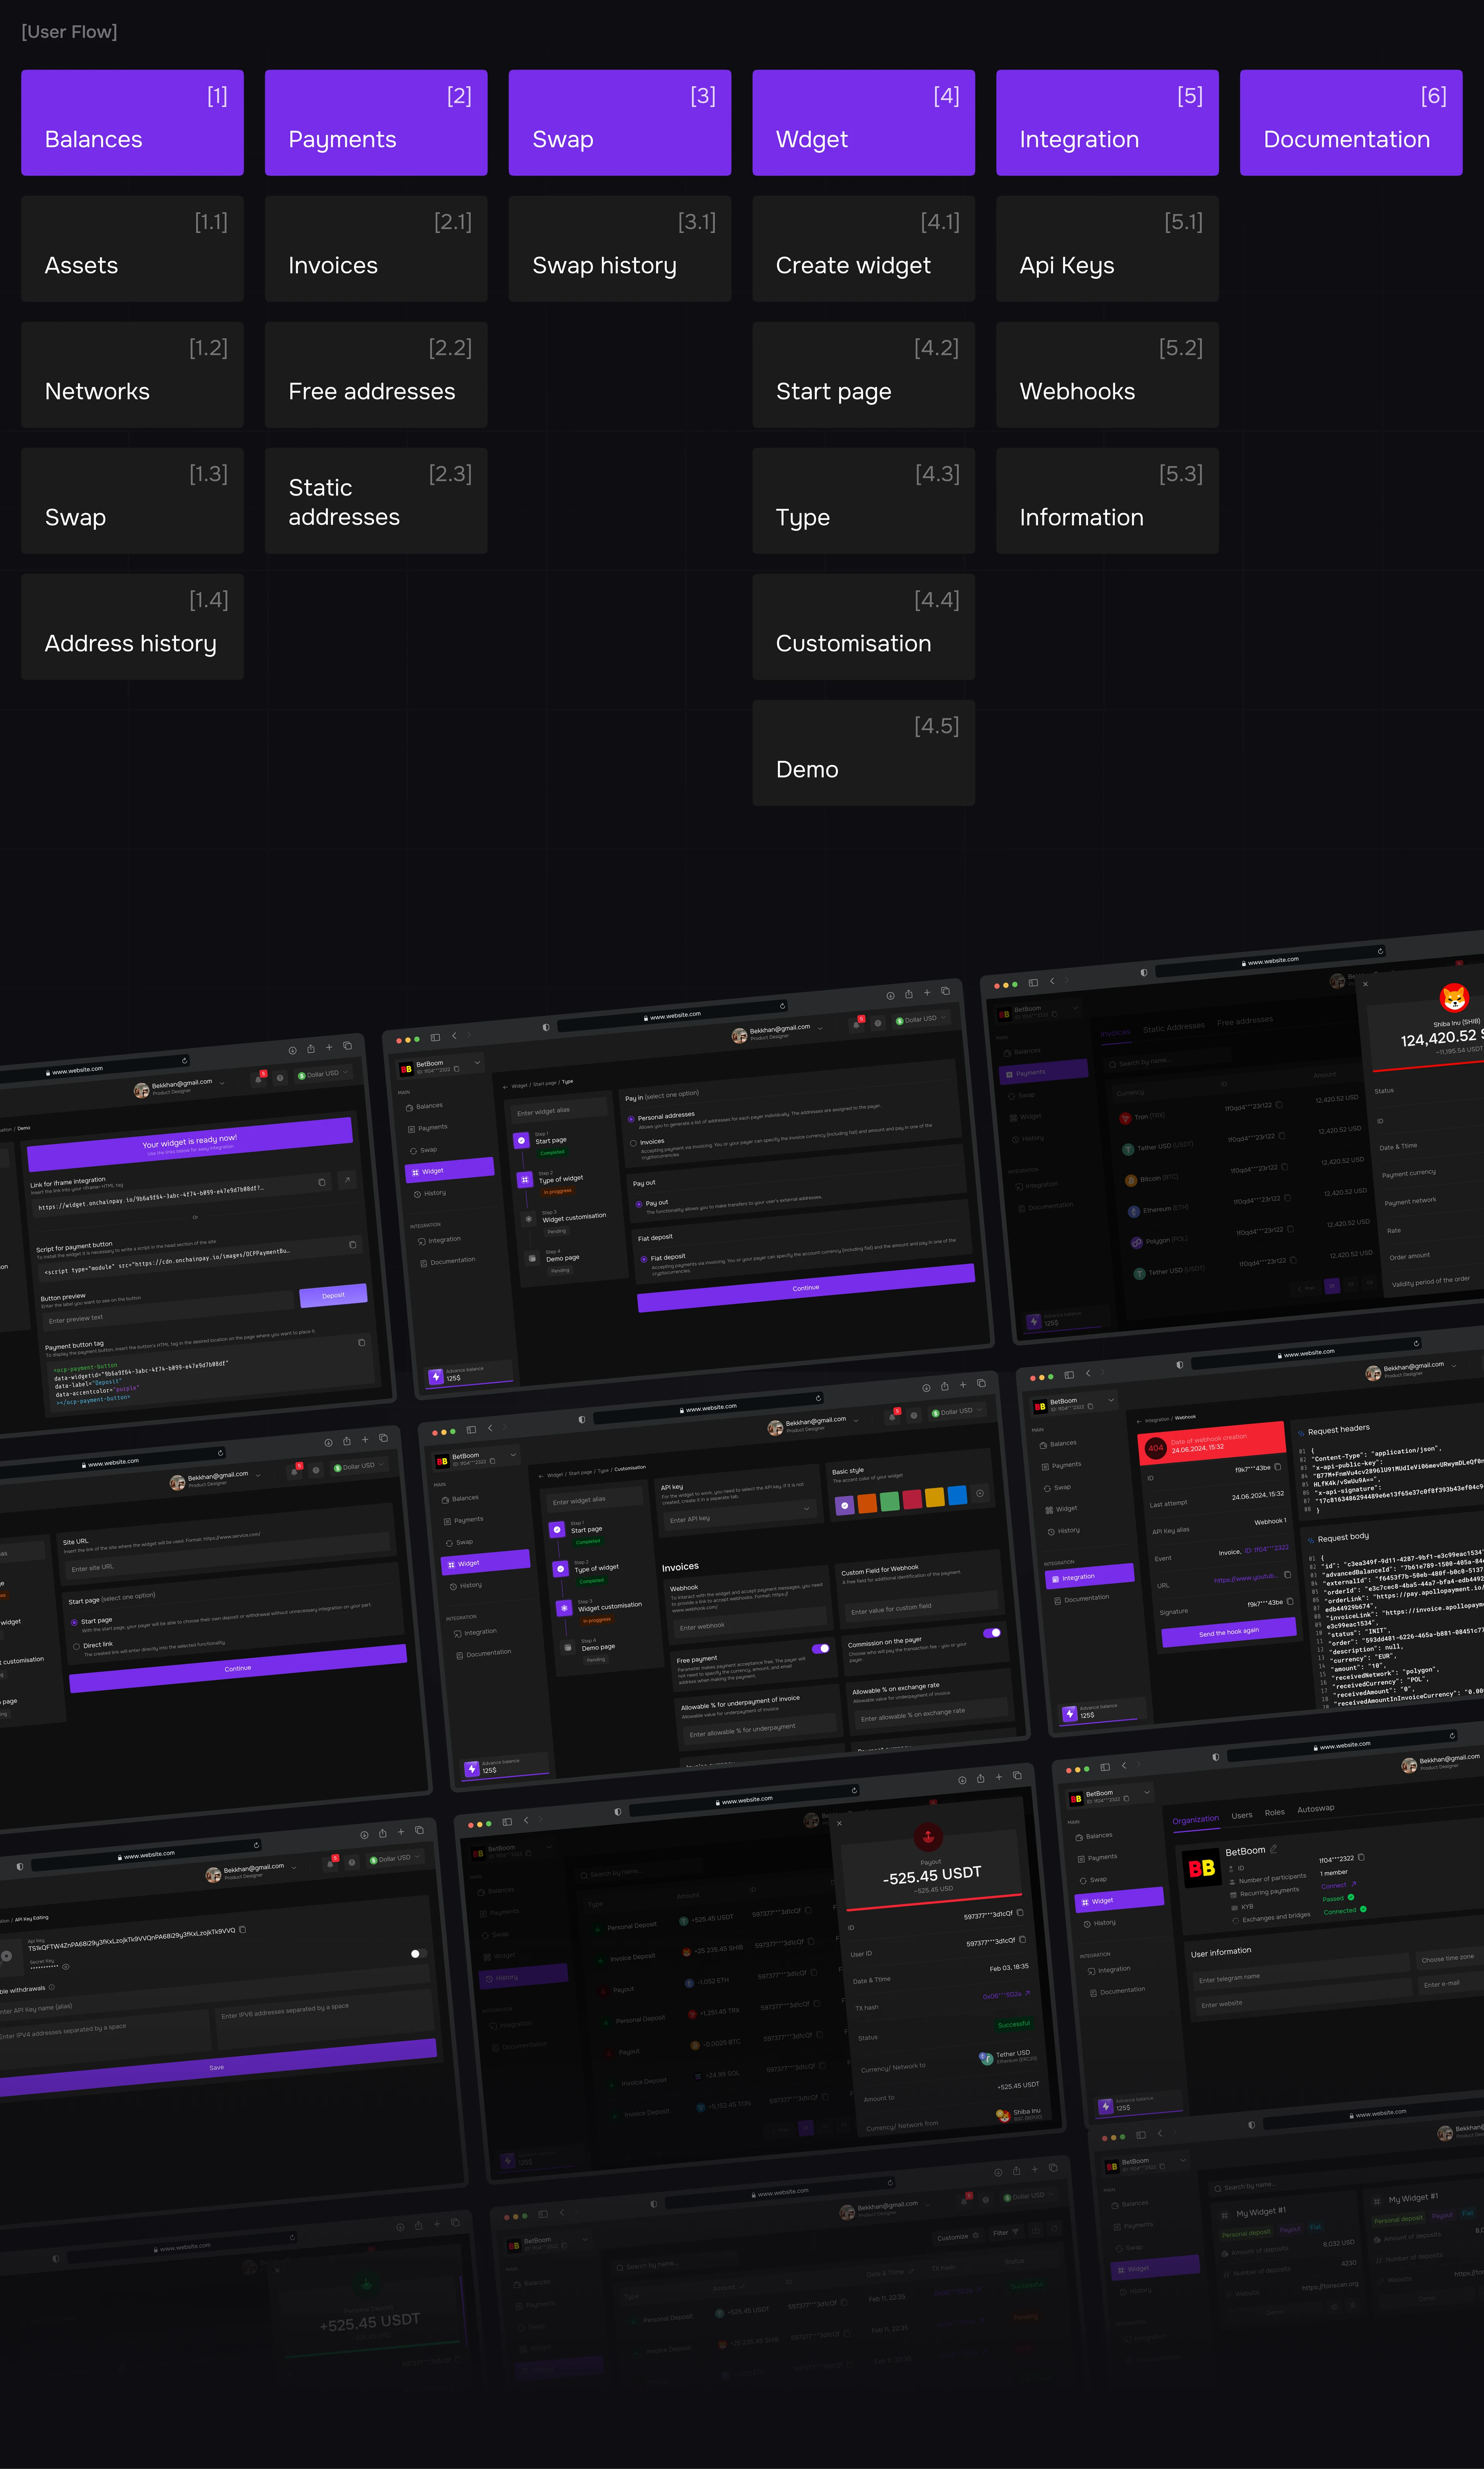Click the Webhooks [5.2] card
The image size is (1484, 2469).
coord(1107,375)
